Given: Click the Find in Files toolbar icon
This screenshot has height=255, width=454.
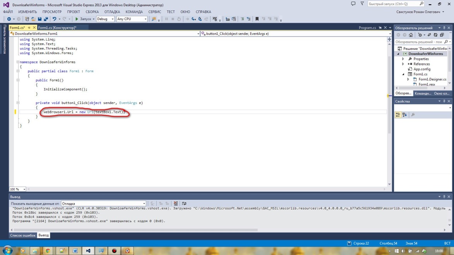Looking at the screenshot, I should (x=154, y=19).
